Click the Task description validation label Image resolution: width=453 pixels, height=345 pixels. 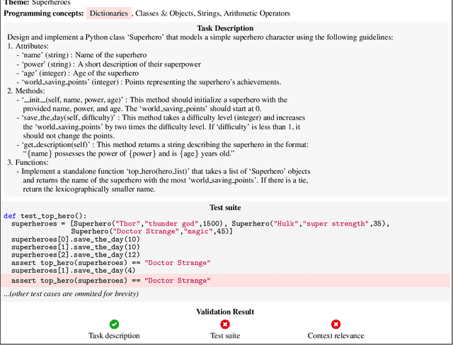[x=114, y=336]
